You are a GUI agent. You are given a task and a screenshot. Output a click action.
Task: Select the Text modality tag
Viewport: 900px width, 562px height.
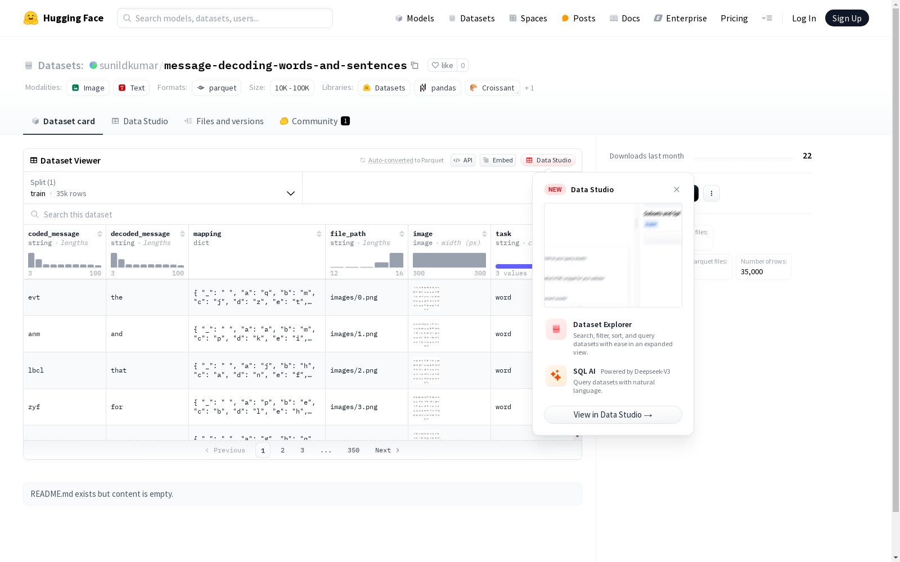pyautogui.click(x=132, y=88)
